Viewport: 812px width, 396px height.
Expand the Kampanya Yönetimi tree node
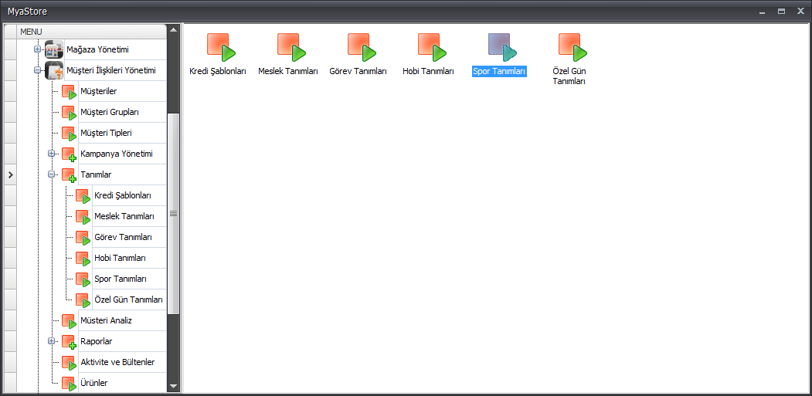[x=52, y=154]
